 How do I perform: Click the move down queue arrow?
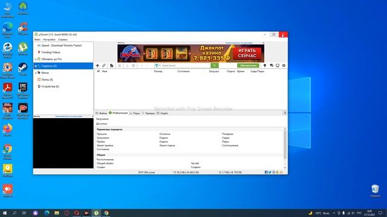click(x=146, y=66)
